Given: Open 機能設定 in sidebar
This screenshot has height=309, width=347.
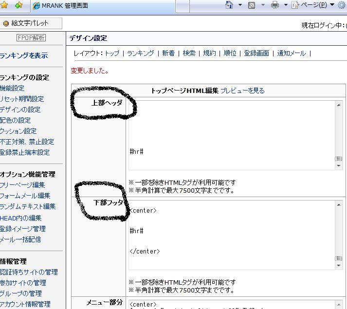Looking at the screenshot, I should 12,88.
